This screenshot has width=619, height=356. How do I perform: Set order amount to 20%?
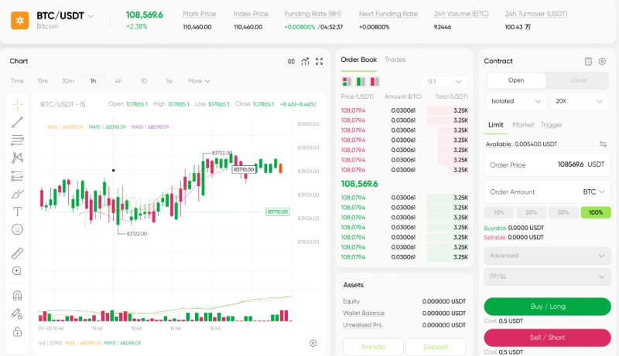pos(532,212)
